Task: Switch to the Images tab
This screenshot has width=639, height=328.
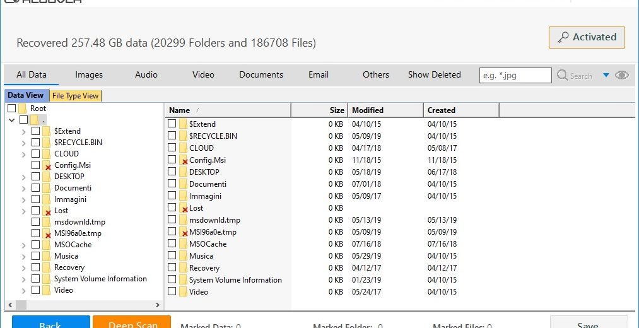Action: pyautogui.click(x=89, y=74)
